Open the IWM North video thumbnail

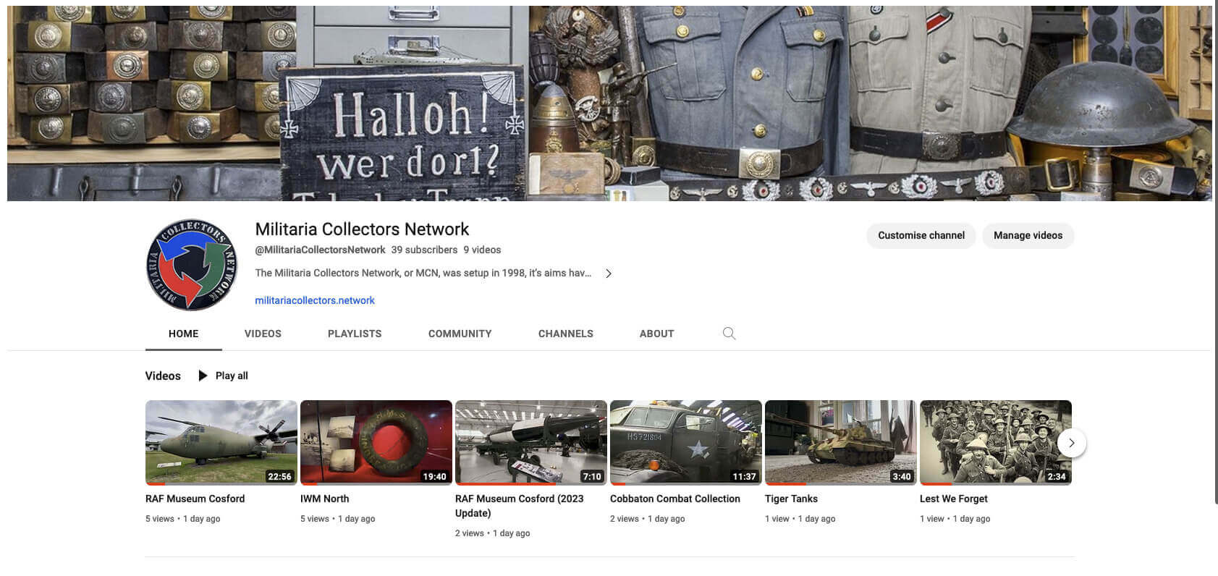(x=376, y=442)
